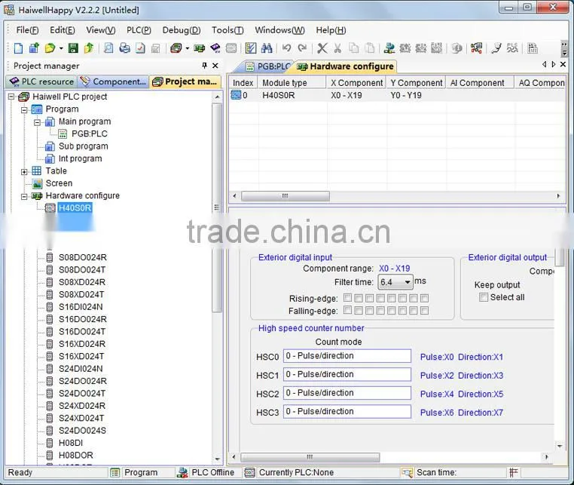
Task: Click the Program status bar item
Action: [x=141, y=472]
